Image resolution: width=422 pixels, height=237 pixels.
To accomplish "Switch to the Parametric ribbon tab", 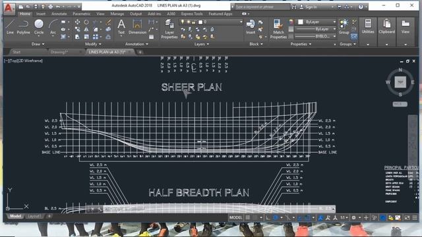I will [x=82, y=14].
